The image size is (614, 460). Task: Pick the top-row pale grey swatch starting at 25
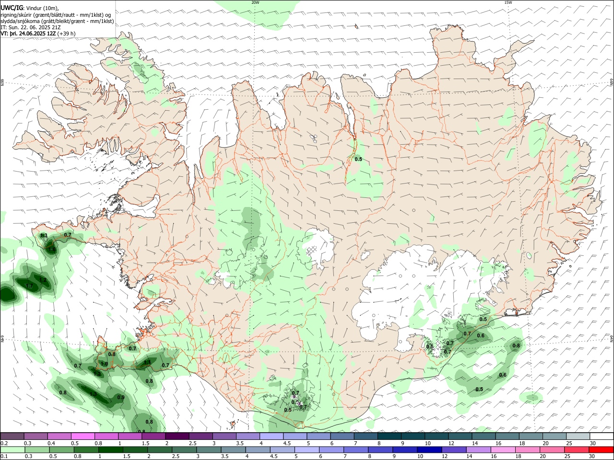pos(578,437)
